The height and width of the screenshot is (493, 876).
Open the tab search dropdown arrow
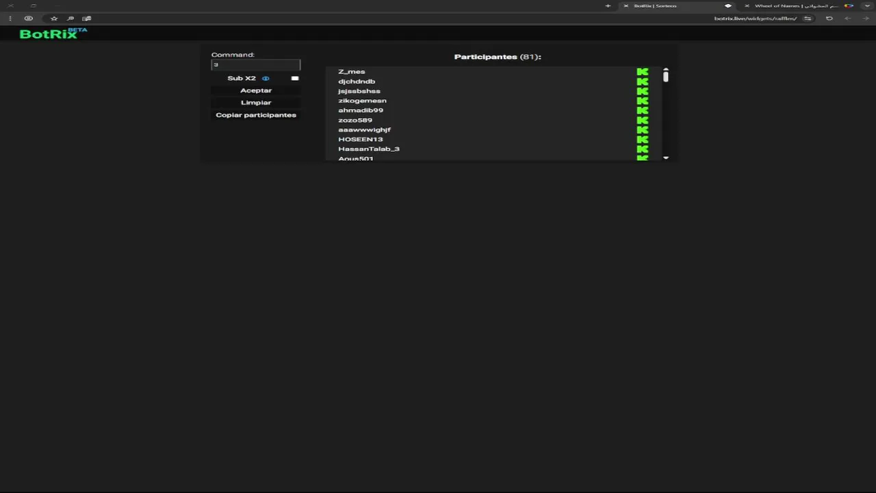click(x=868, y=5)
